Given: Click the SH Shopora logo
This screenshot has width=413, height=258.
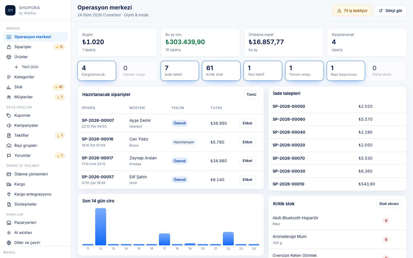Looking at the screenshot, I should pos(10,10).
